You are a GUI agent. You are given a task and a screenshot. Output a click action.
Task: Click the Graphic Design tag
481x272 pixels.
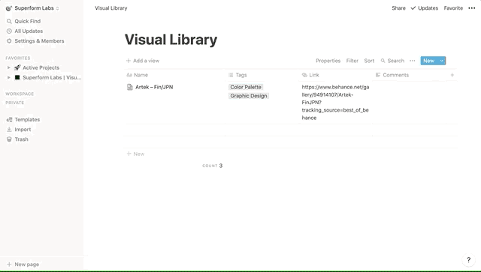click(249, 96)
